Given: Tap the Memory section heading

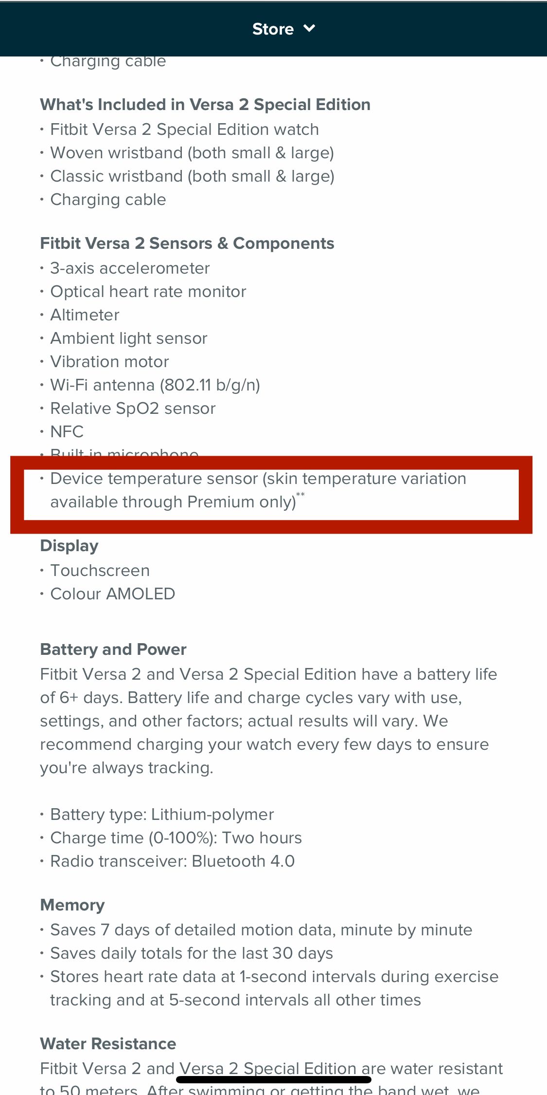Looking at the screenshot, I should (x=72, y=905).
